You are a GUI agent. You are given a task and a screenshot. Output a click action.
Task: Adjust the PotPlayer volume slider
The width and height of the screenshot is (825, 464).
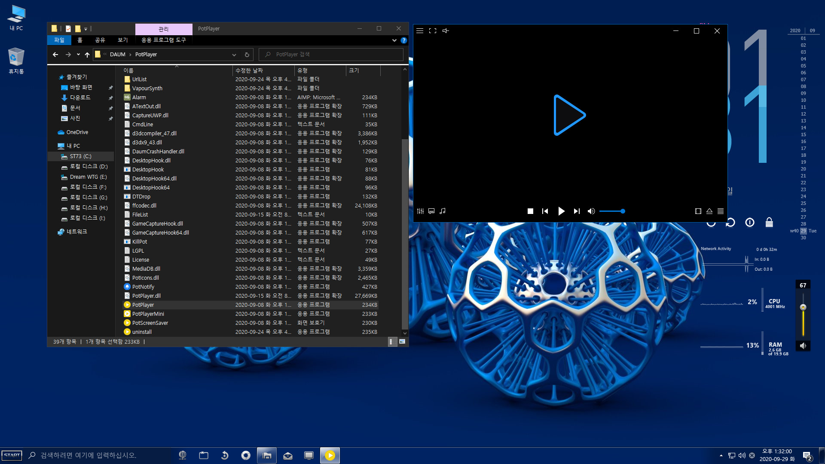click(612, 211)
